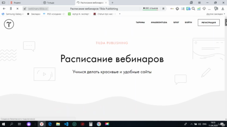Go back with the browser back arrow
The height and width of the screenshot is (127, 227).
(x=4, y=8)
